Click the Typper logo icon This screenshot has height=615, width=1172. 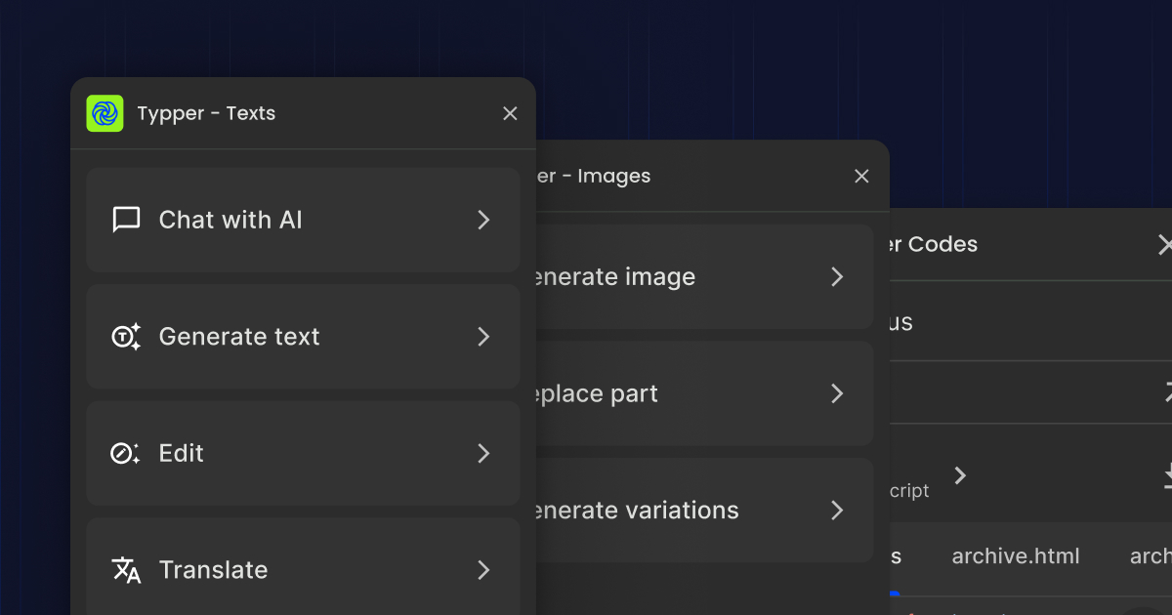click(105, 113)
